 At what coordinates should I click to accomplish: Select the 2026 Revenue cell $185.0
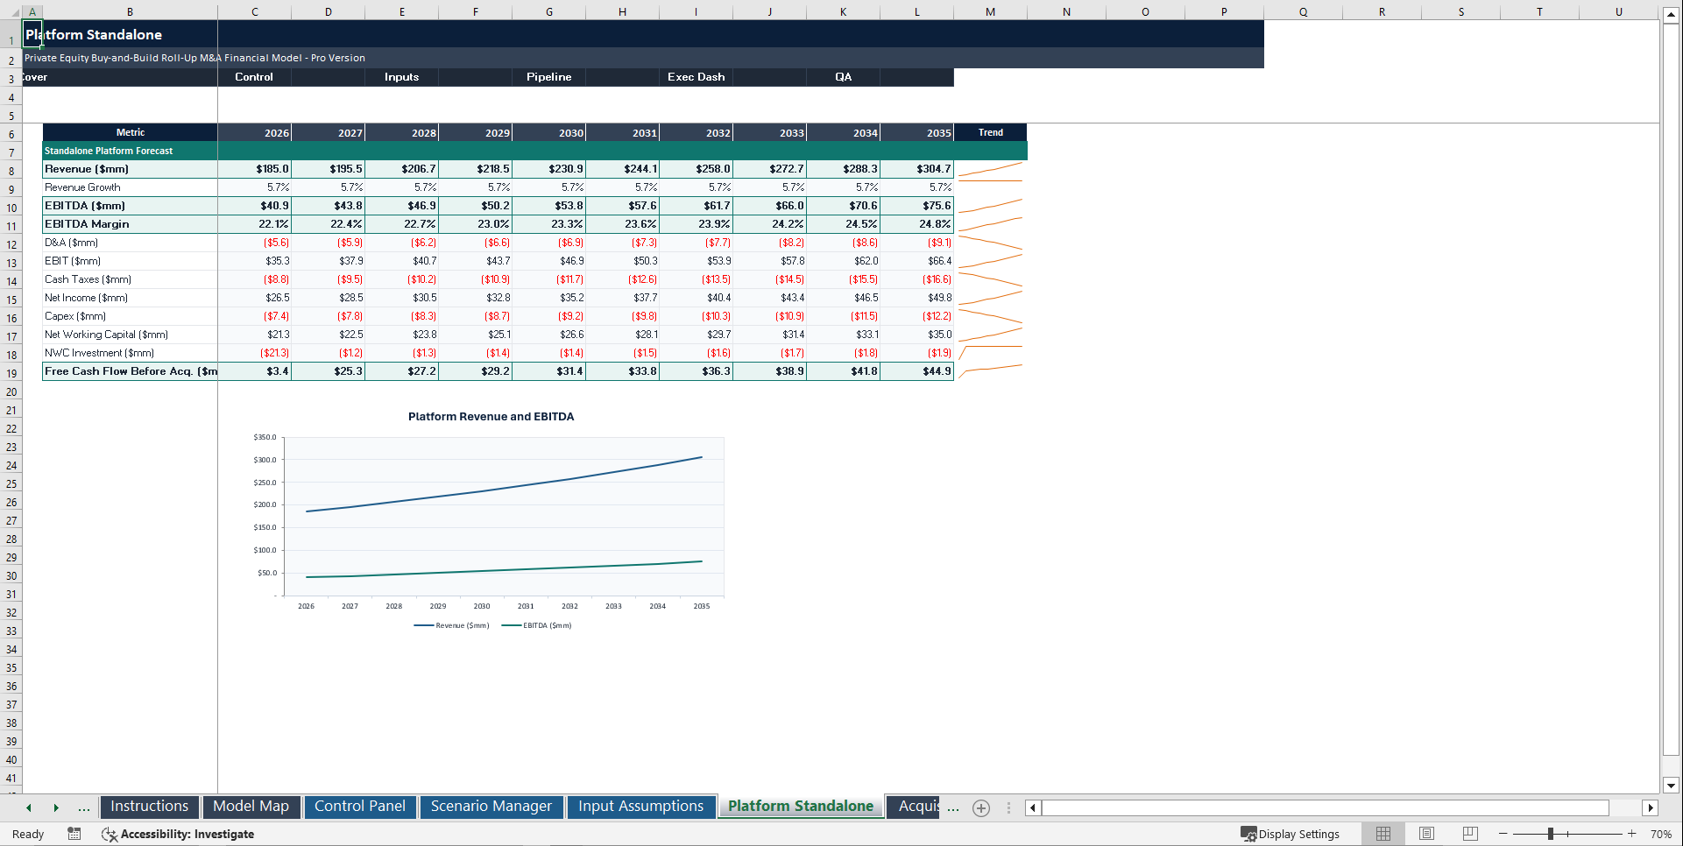(x=255, y=169)
